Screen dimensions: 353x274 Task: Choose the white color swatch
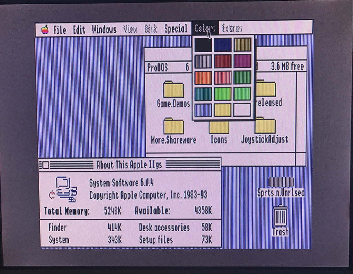point(242,110)
